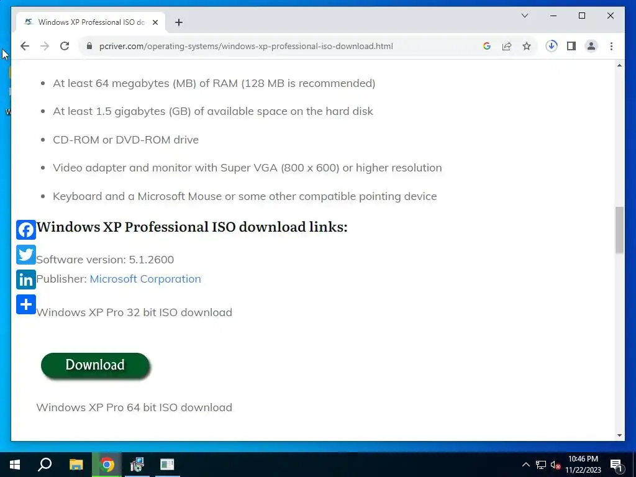636x477 pixels.
Task: Open network status tray icon
Action: coord(541,465)
